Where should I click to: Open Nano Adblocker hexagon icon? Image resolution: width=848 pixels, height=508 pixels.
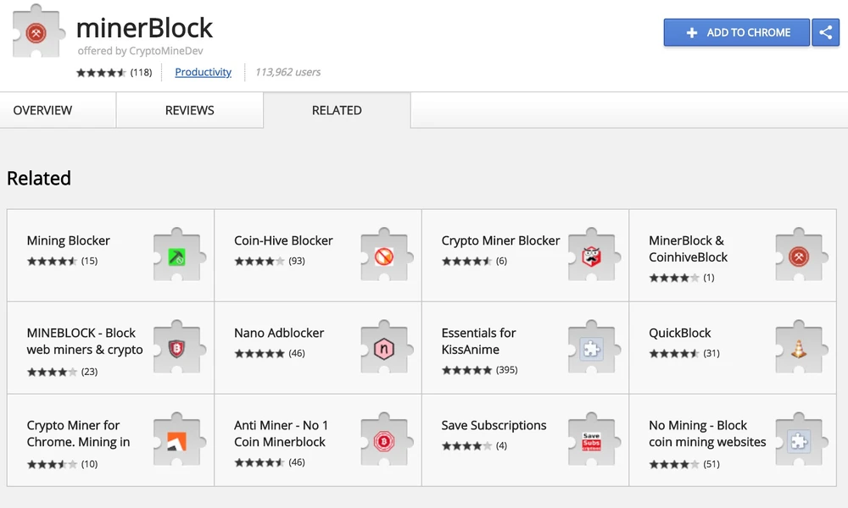tap(384, 347)
